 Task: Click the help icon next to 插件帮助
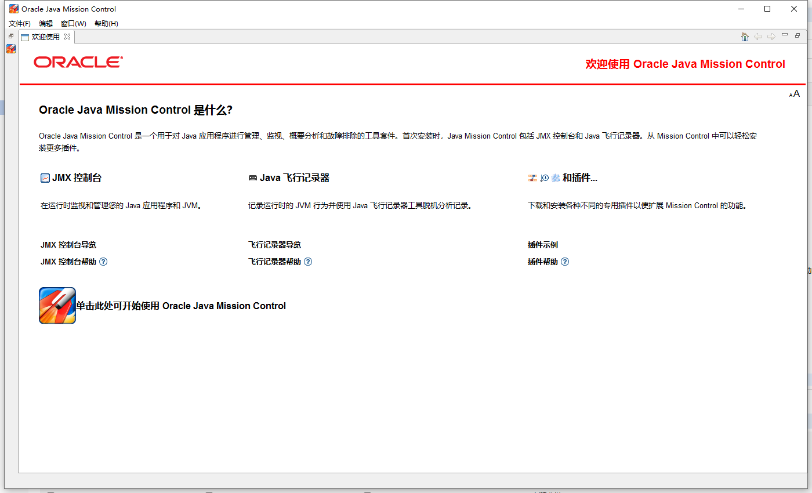tap(565, 262)
